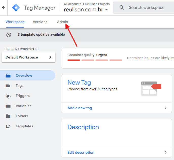Expand the Default Workspace selector

[x=28, y=57]
